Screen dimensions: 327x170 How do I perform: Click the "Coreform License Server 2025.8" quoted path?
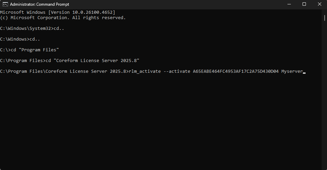coord(96,60)
